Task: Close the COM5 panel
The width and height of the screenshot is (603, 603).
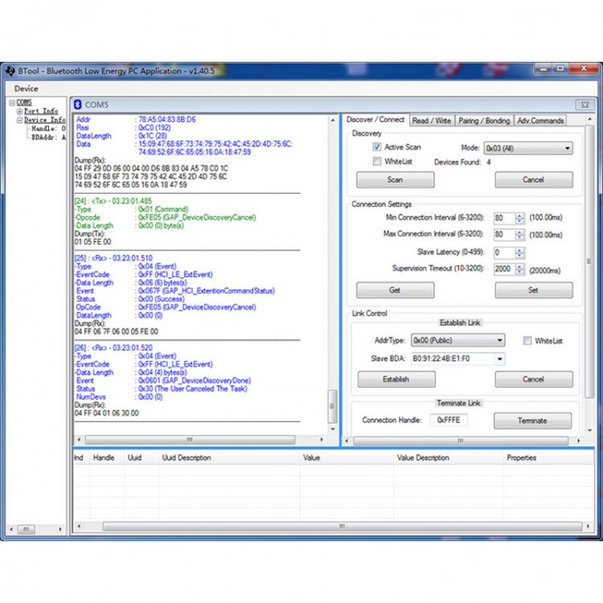Action: [585, 105]
